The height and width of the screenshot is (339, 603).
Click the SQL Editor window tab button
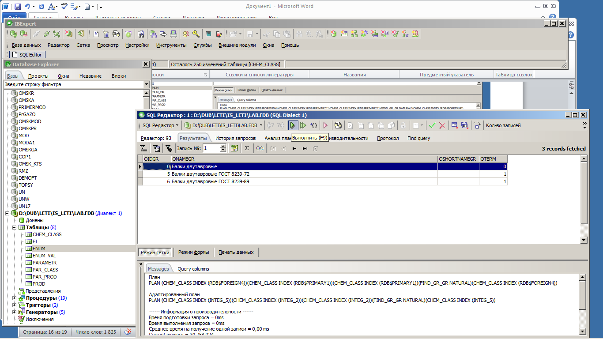[x=26, y=55]
